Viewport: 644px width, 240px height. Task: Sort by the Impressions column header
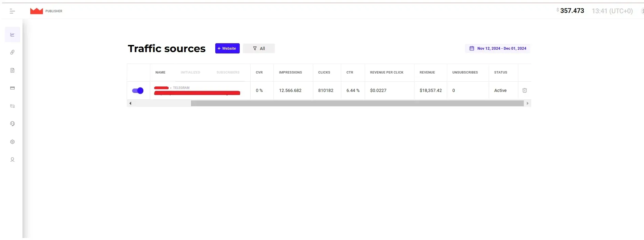tap(290, 73)
